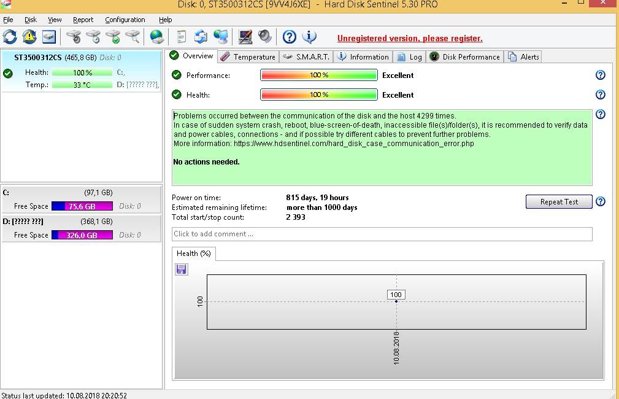Click the Click to add comment field
619x399 pixels.
pos(382,234)
